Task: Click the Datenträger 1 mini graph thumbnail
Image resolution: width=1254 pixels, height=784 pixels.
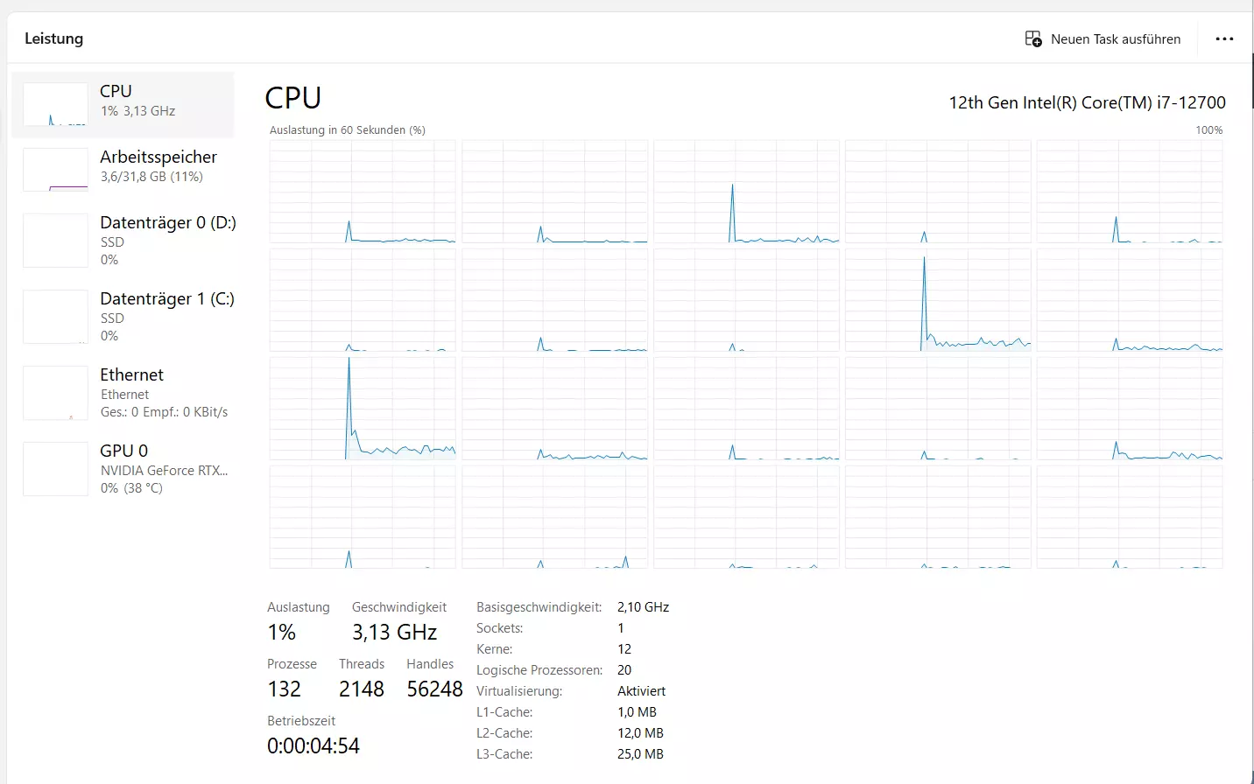Action: pos(55,317)
